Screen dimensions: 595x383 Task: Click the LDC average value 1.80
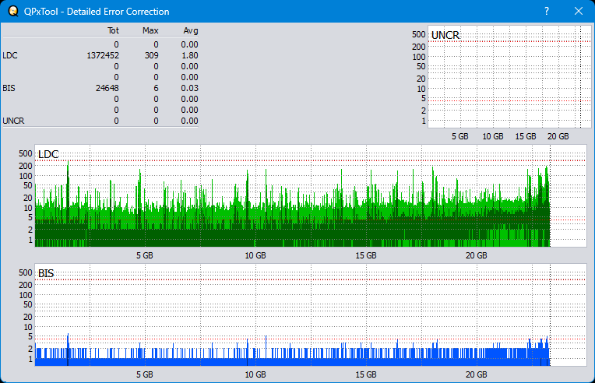(x=189, y=55)
